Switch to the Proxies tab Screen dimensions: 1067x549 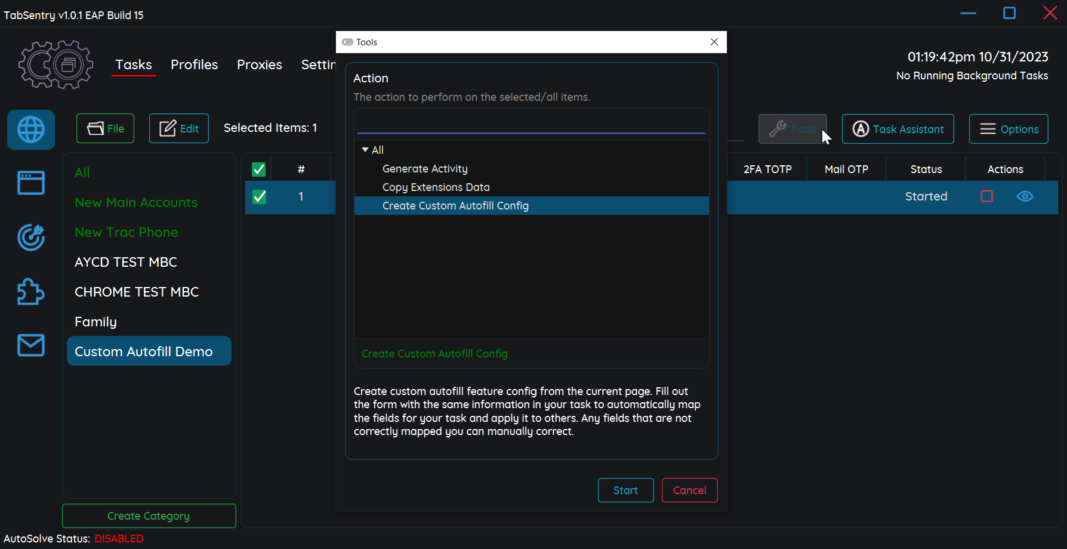tap(259, 64)
